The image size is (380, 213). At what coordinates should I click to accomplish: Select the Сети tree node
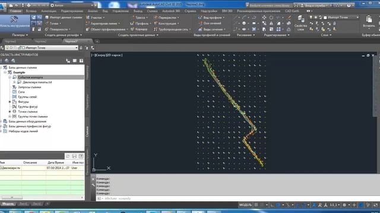[21, 92]
